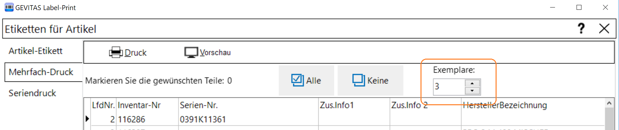Image resolution: width=619 pixels, height=130 pixels.
Task: Click the Druck printer icon
Action: [x=116, y=52]
